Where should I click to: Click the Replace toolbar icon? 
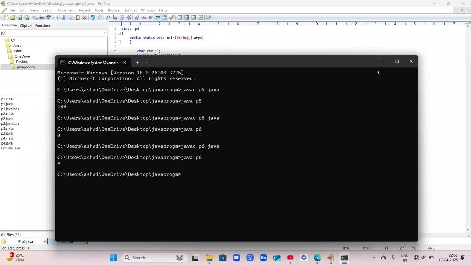tap(115, 17)
